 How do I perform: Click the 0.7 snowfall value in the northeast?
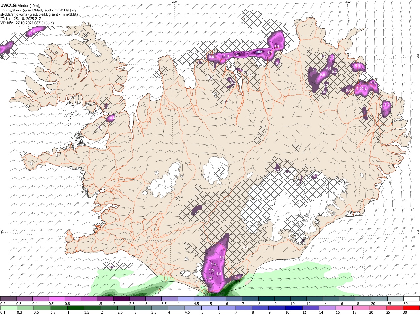[x=332, y=58]
